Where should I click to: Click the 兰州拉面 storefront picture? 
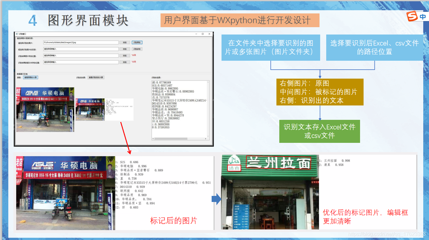[270, 192]
